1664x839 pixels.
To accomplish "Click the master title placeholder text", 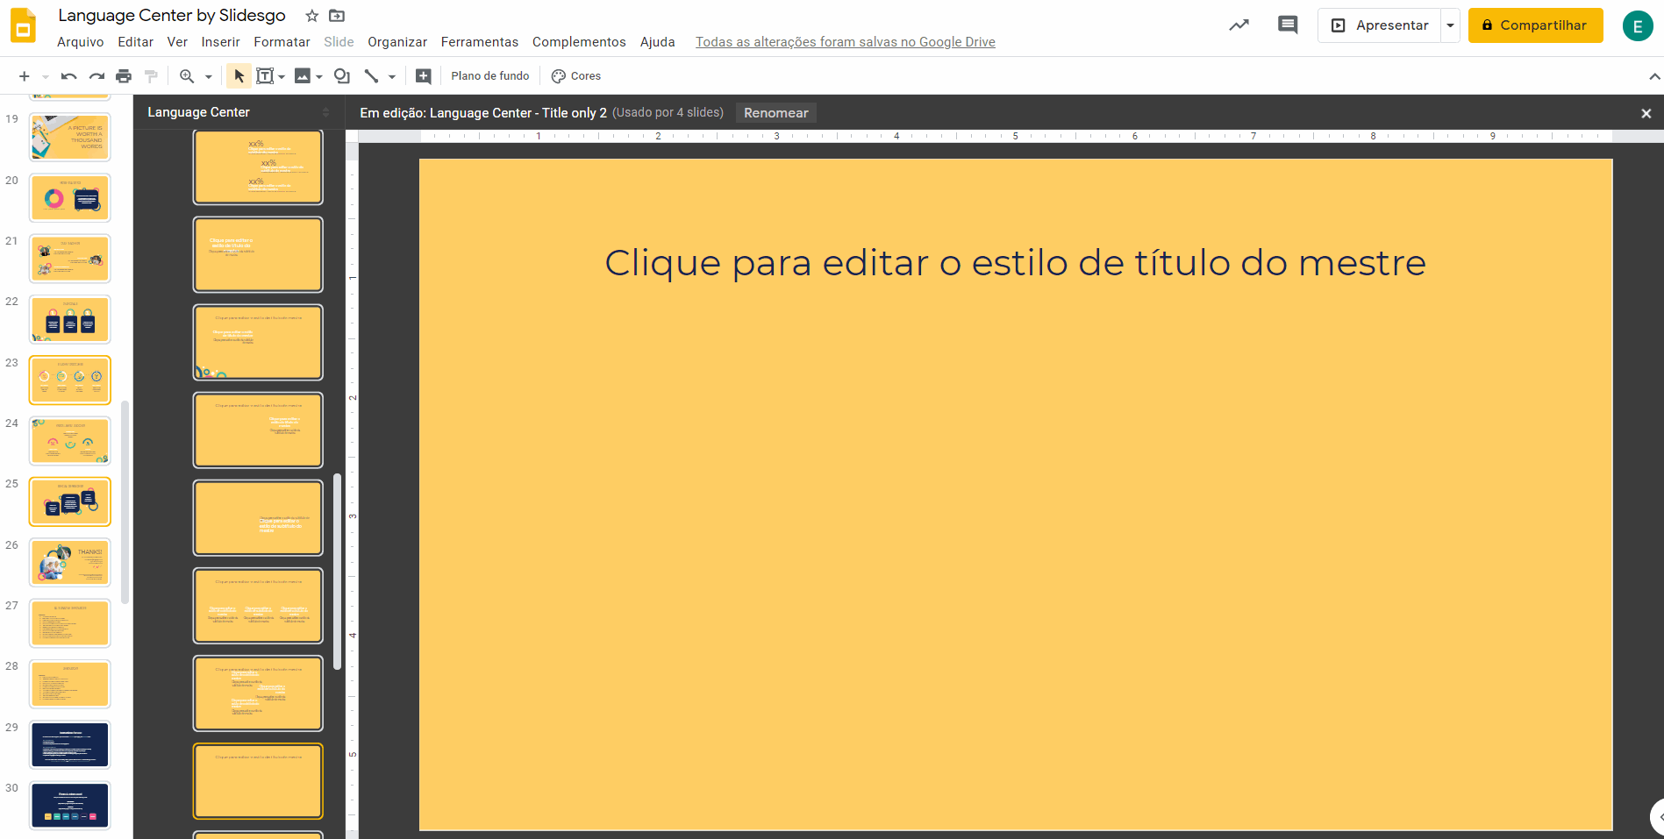I will coord(1015,263).
